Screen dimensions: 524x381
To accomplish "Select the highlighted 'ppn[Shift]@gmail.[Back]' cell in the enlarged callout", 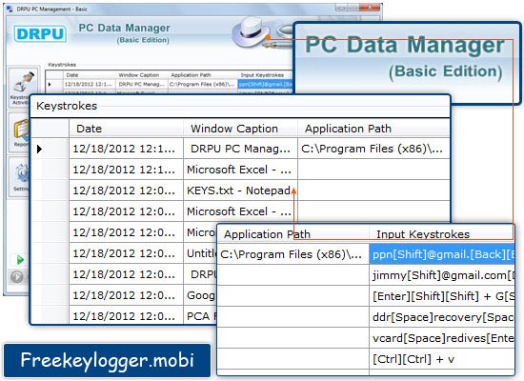I will coord(441,254).
